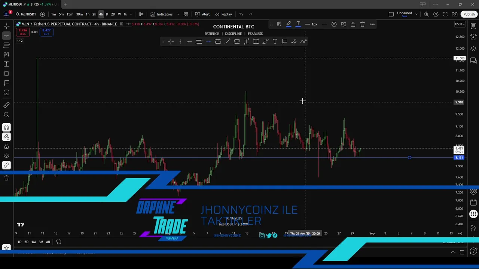
Task: Expand the timeframe interval dropdown
Action: coord(131,14)
